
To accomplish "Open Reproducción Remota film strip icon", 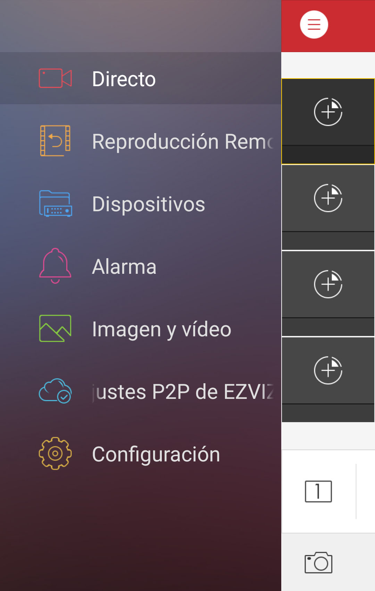I will point(55,141).
